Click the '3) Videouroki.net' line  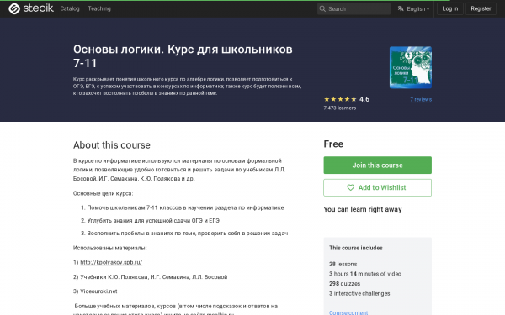coord(95,291)
